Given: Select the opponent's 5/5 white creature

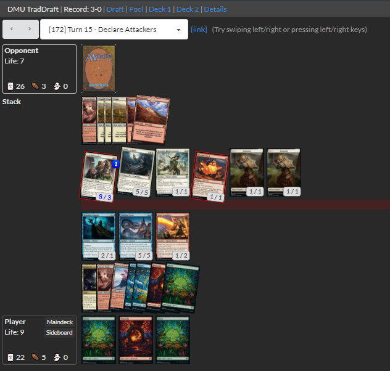Looking at the screenshot, I should click(136, 173).
